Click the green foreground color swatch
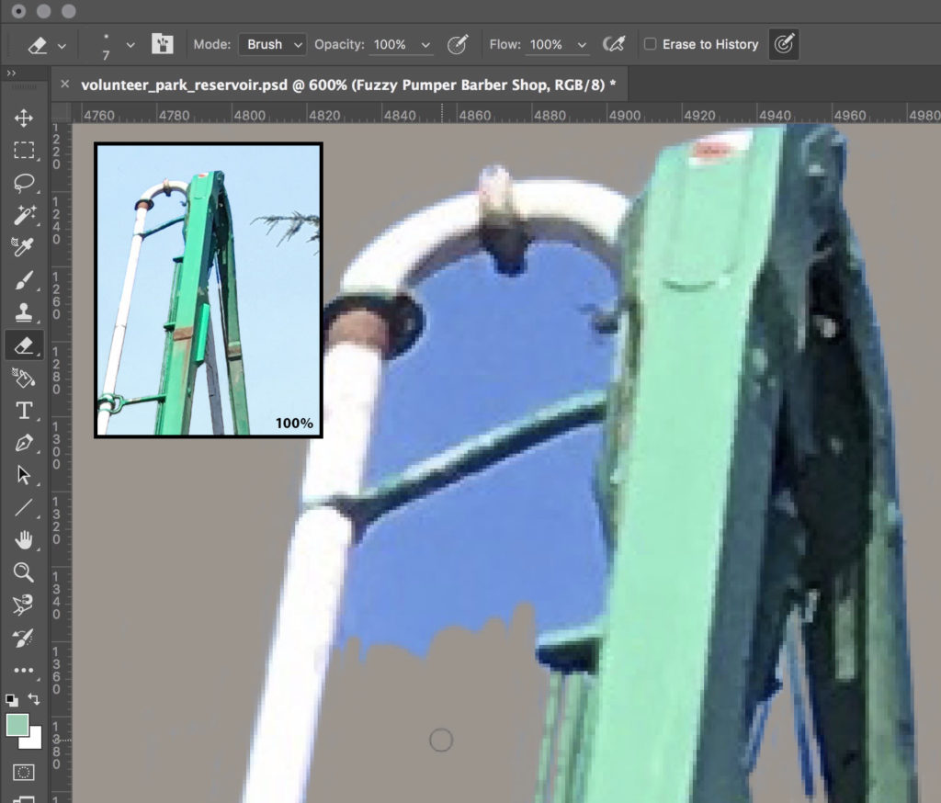941x803 pixels. 17,725
